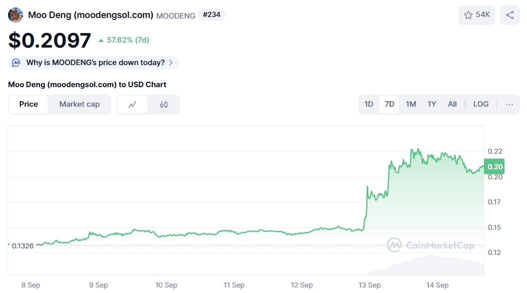This screenshot has height=293, width=527.
Task: Switch to the 1D timeframe
Action: click(x=369, y=104)
